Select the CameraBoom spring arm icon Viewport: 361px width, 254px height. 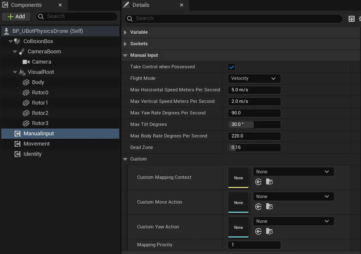point(22,52)
